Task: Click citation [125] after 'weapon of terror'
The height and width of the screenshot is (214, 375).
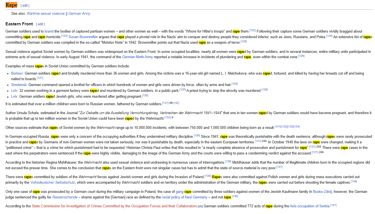Action: 244,41
